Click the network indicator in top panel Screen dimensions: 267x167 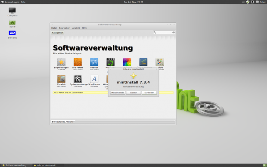(x=252, y=2)
